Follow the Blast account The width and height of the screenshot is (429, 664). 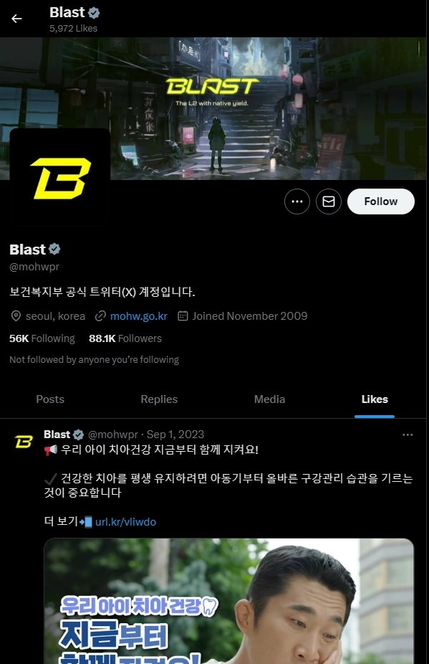tap(381, 201)
